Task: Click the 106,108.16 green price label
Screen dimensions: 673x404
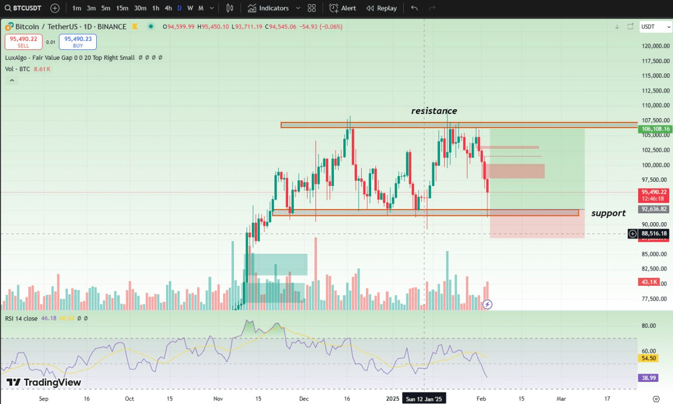Action: click(x=655, y=129)
